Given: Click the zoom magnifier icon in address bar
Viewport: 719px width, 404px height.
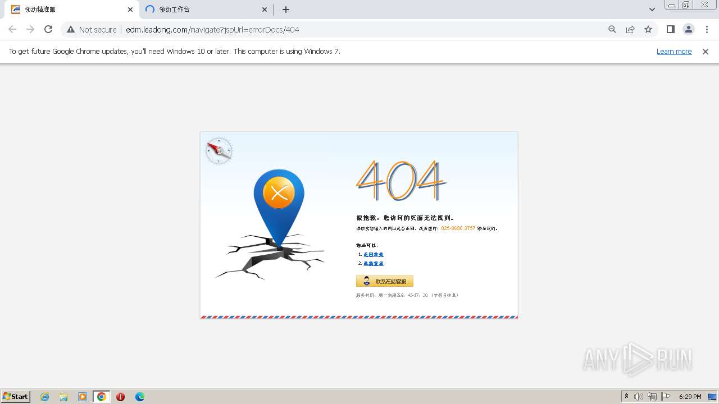Looking at the screenshot, I should (612, 29).
